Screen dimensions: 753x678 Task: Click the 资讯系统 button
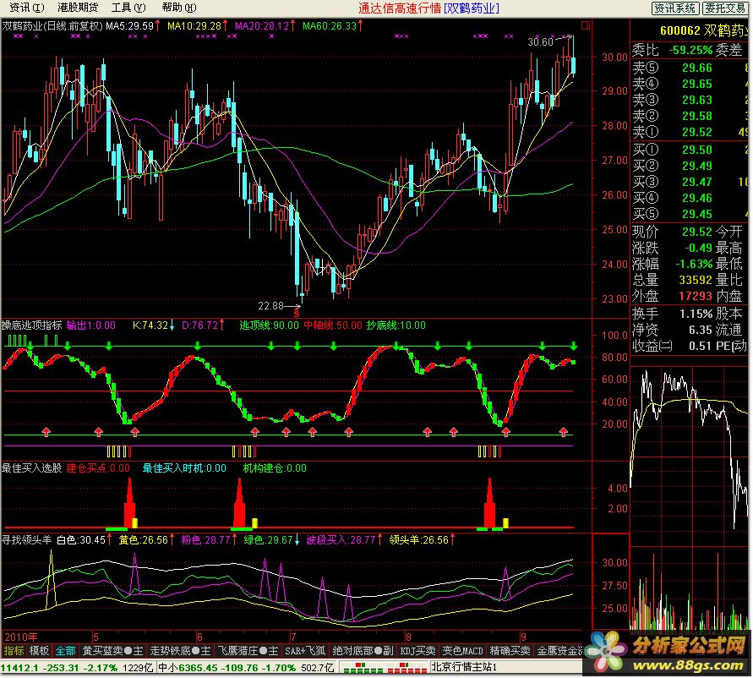(675, 8)
